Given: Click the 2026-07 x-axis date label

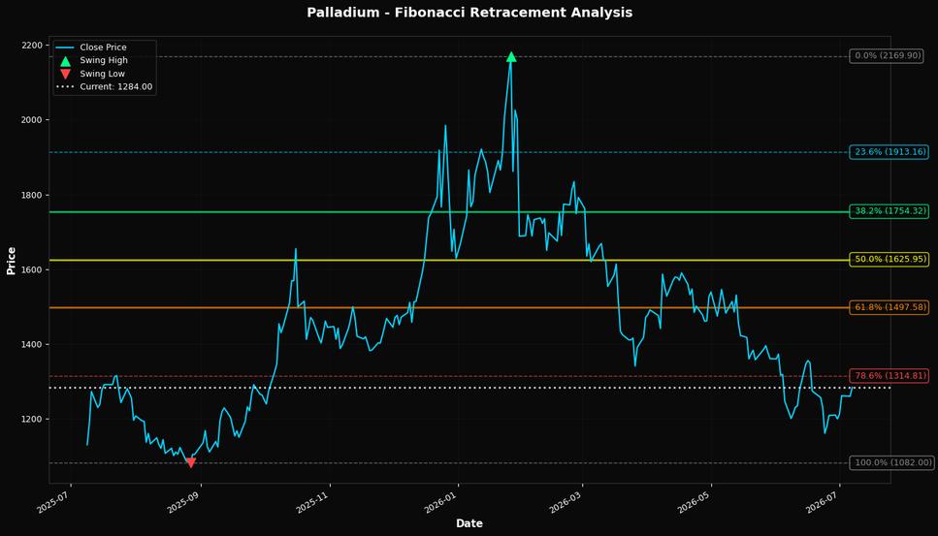Looking at the screenshot, I should coord(824,501).
